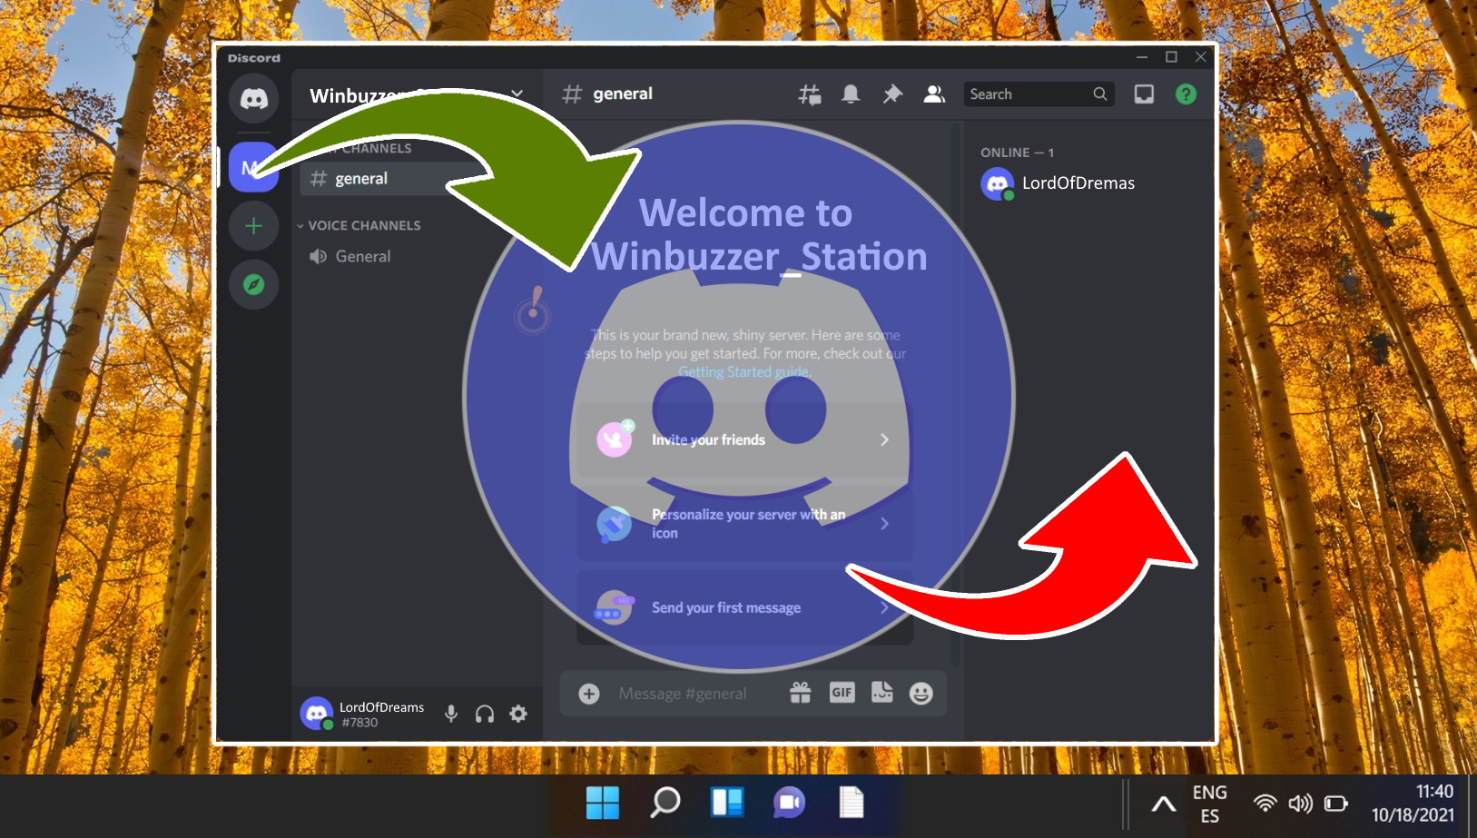Viewport: 1477px width, 838px height.
Task: Open the emoji picker
Action: pos(921,694)
